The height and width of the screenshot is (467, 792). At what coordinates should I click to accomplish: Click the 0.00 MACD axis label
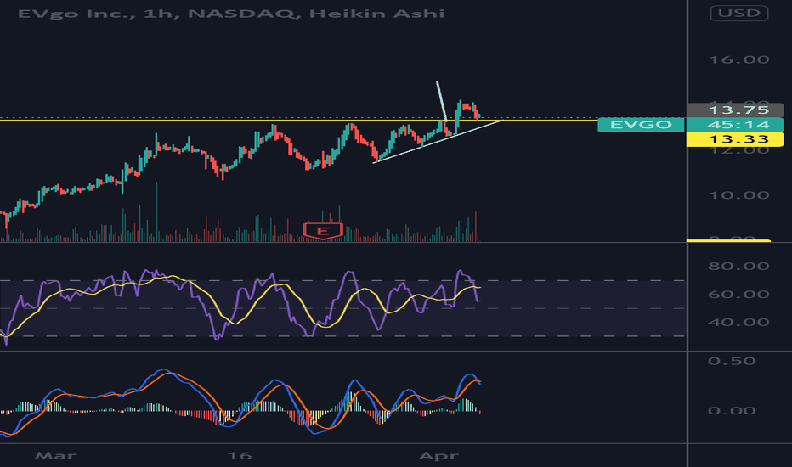pyautogui.click(x=732, y=410)
